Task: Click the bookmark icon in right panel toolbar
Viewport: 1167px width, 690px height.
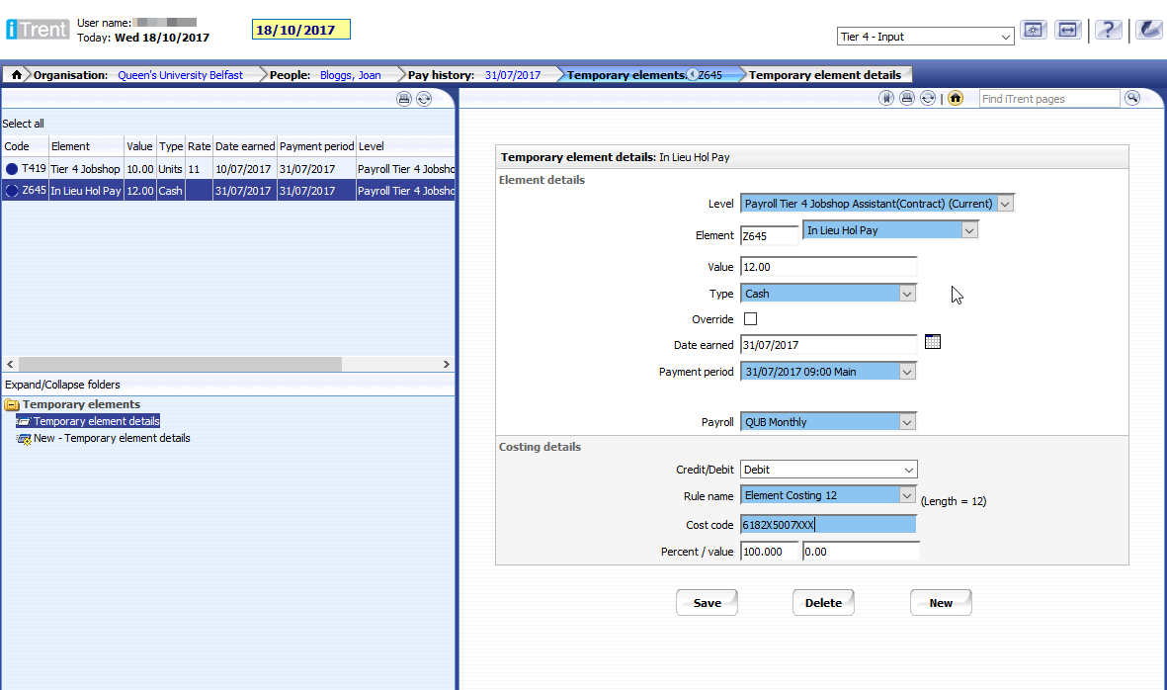Action: [886, 99]
